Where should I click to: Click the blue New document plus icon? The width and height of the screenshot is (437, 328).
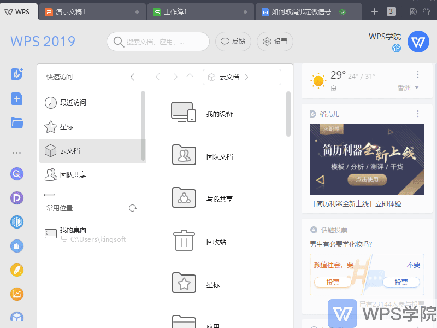pos(17,99)
